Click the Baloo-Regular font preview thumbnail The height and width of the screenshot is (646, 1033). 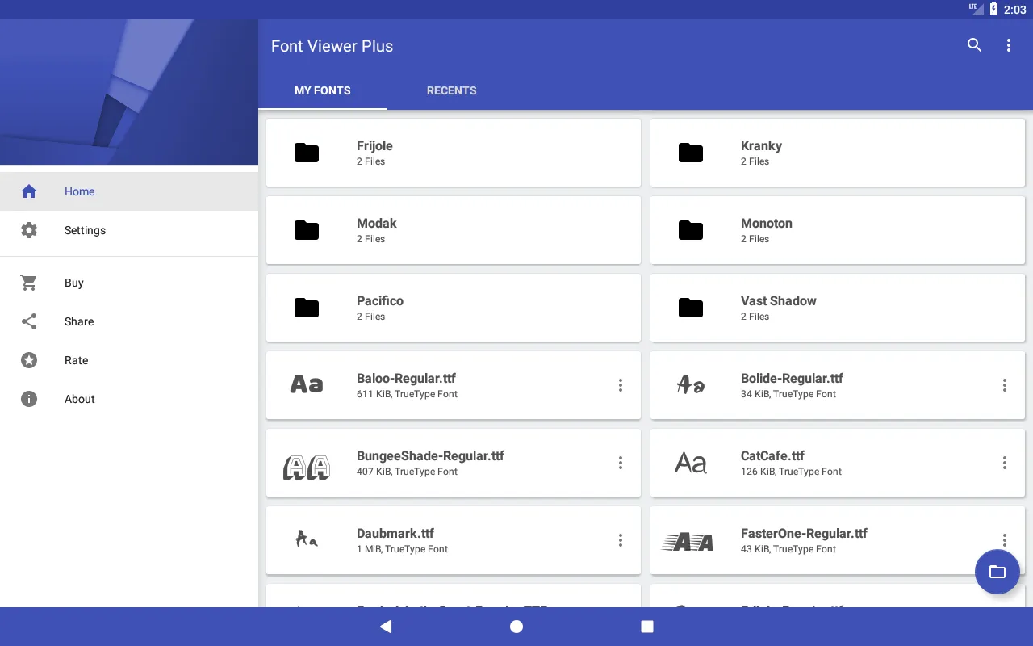tap(307, 385)
